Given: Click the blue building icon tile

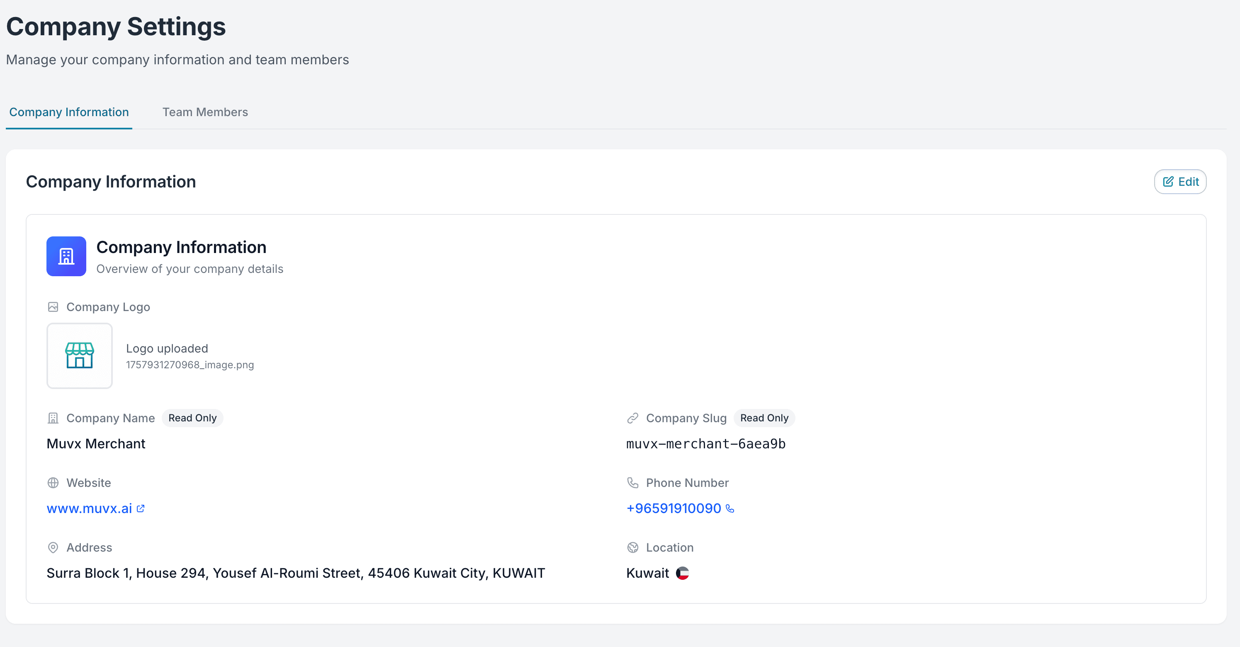Looking at the screenshot, I should coord(66,256).
